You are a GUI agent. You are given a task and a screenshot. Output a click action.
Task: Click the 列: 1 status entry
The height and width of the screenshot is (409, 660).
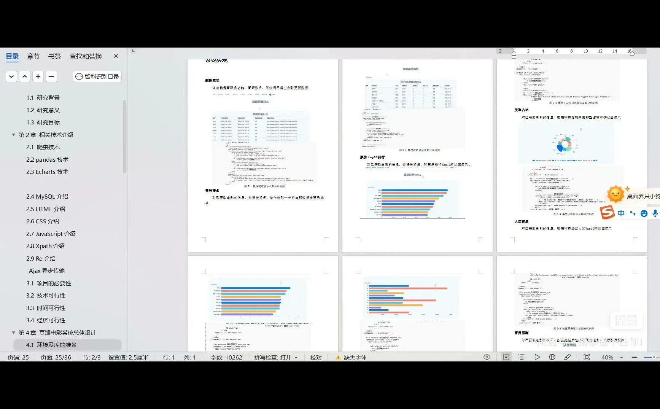point(189,358)
